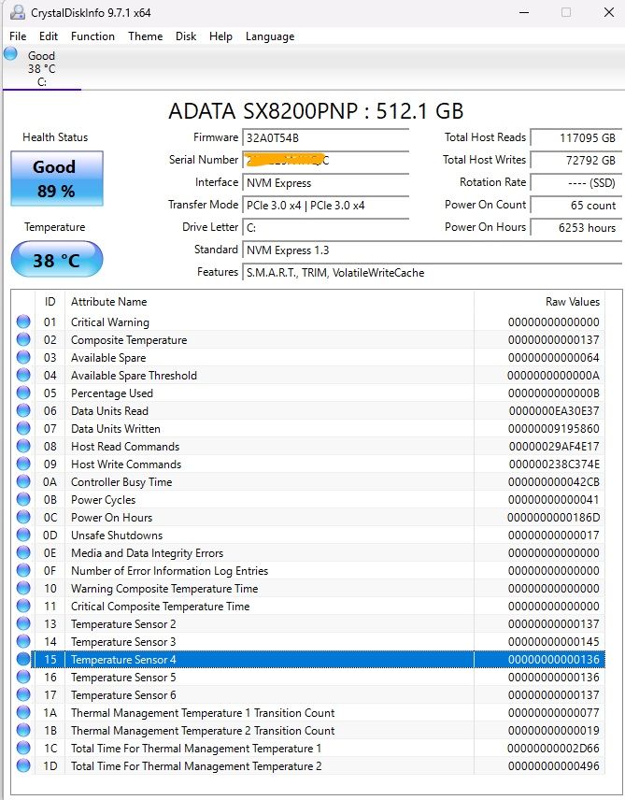Image resolution: width=625 pixels, height=800 pixels.
Task: Click the Raw Values column header
Action: pyautogui.click(x=539, y=302)
